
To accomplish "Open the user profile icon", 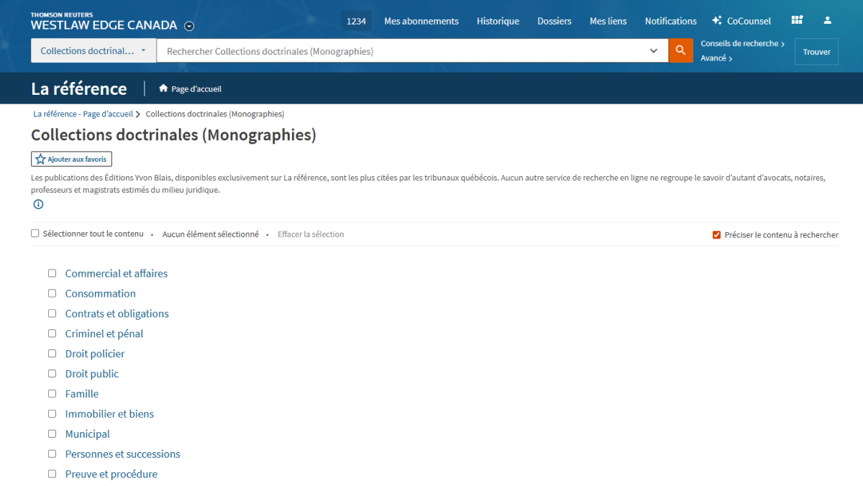I will click(x=828, y=21).
